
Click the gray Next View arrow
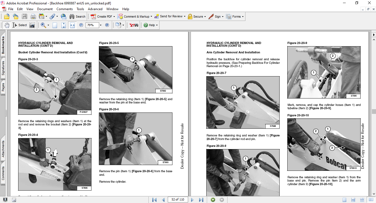tap(222, 200)
